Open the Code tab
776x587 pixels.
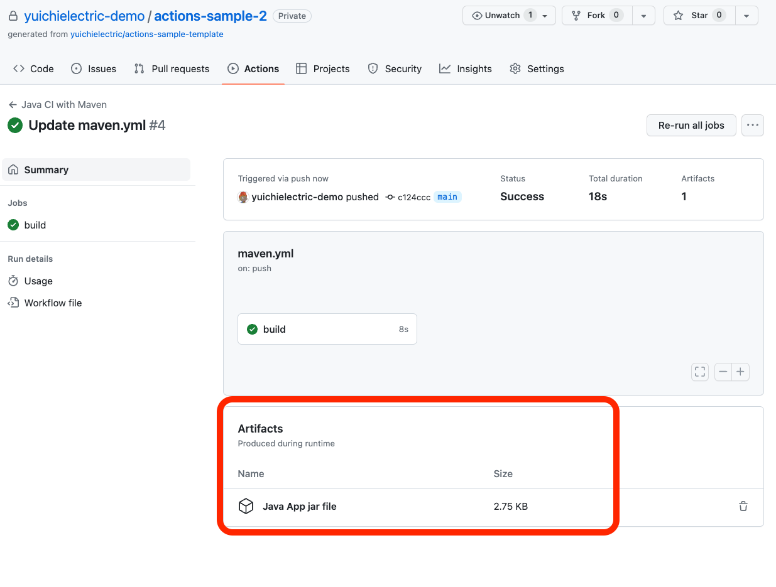click(34, 68)
